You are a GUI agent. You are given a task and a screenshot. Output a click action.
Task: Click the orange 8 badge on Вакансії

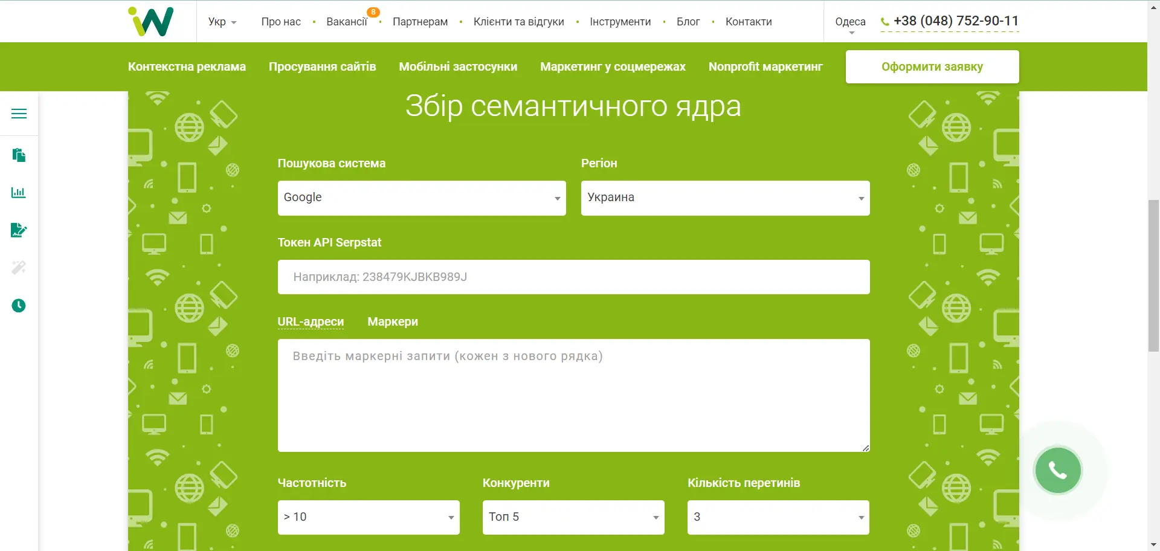click(373, 12)
